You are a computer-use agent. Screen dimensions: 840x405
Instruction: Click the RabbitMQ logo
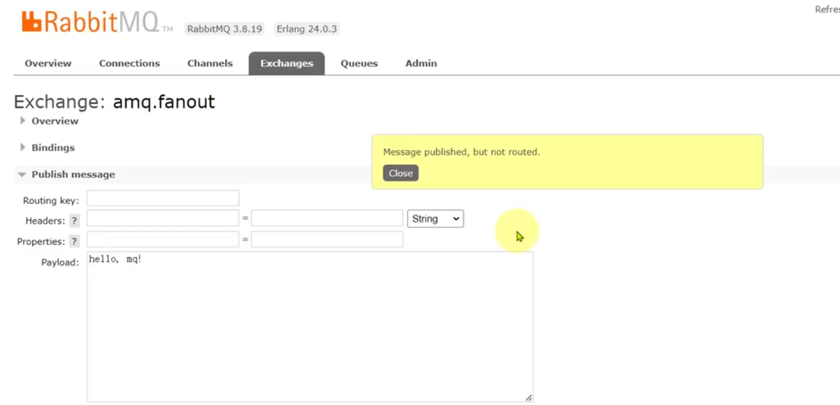(97, 22)
